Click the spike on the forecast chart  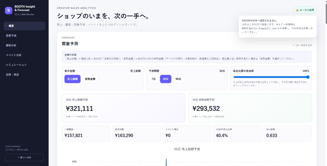point(166,162)
